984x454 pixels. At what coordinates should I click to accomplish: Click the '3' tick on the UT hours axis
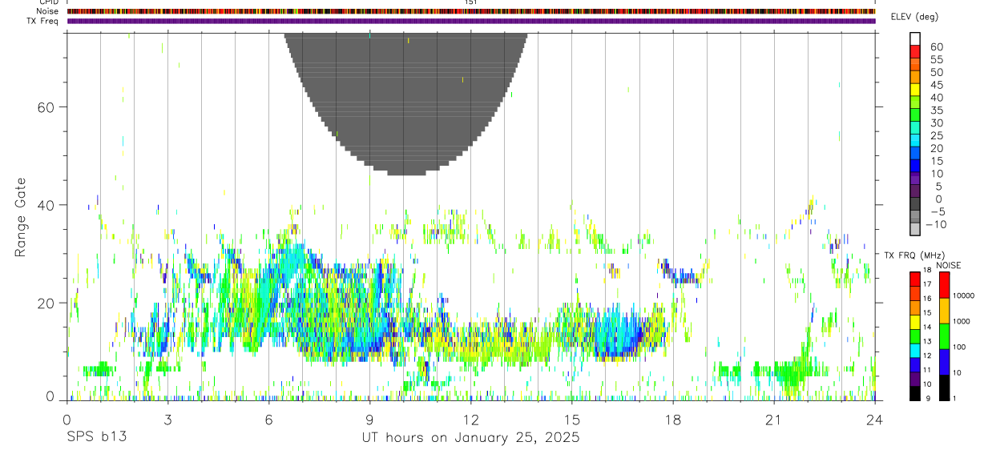tap(167, 420)
